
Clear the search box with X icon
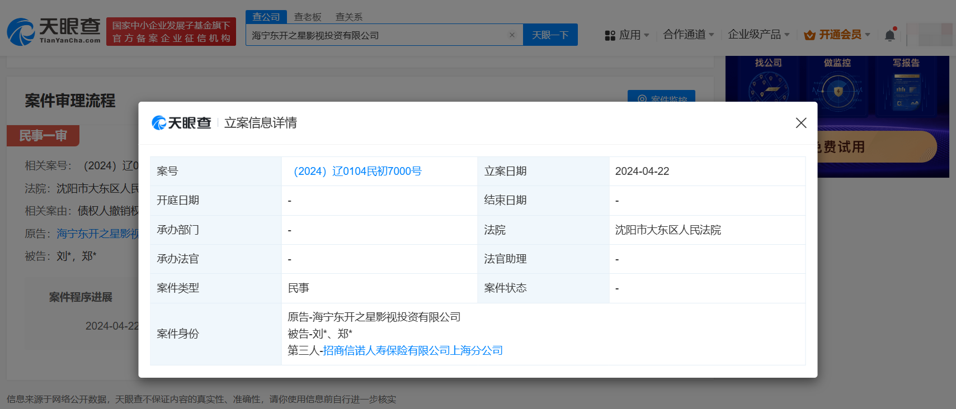[512, 35]
